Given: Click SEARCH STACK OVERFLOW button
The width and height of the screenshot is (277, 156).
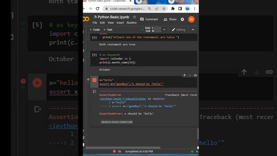Looking at the screenshot, I should 117,122.
